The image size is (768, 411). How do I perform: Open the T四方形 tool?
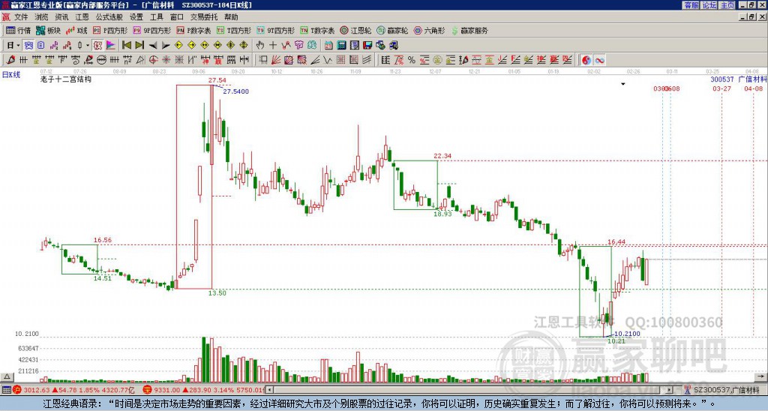pyautogui.click(x=234, y=30)
